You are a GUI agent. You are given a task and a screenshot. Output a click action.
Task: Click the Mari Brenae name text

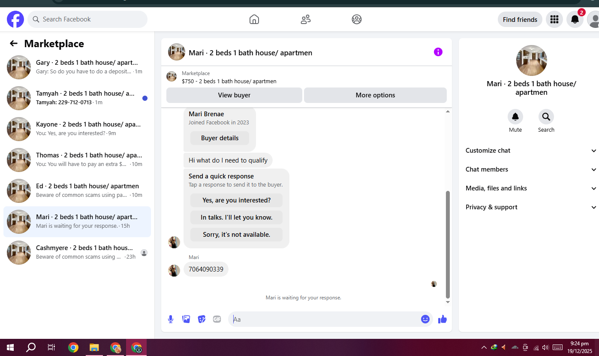click(x=206, y=114)
